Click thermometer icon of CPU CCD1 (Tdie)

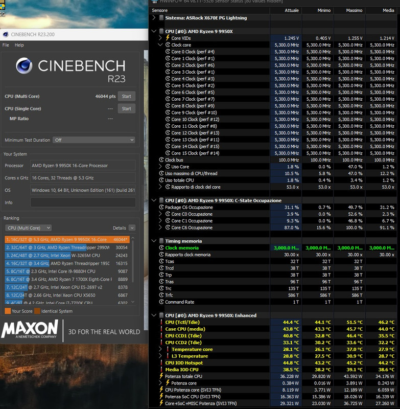[x=161, y=336]
